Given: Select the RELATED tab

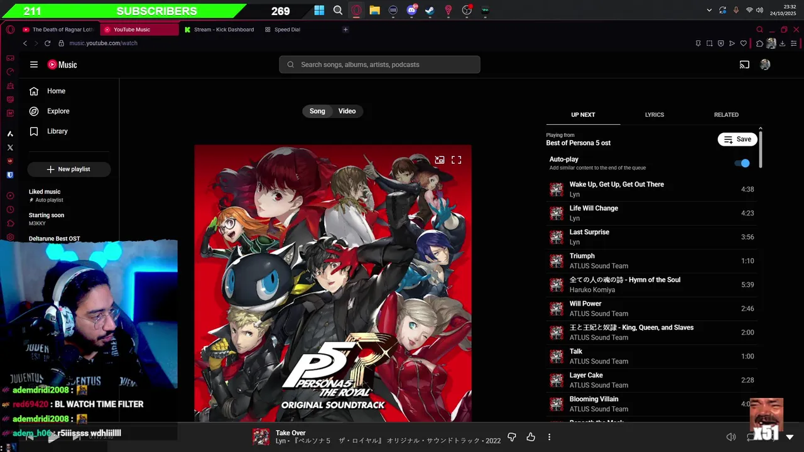Looking at the screenshot, I should click(726, 115).
